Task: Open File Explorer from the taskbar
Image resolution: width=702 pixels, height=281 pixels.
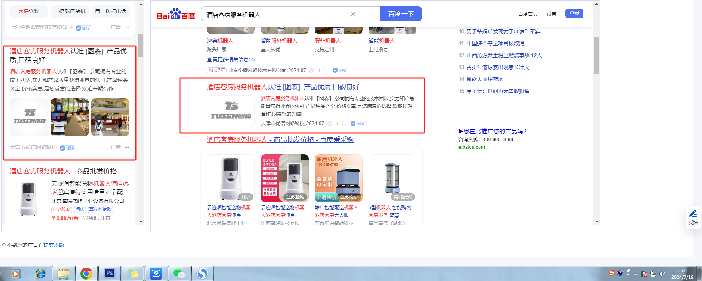Action: click(63, 274)
